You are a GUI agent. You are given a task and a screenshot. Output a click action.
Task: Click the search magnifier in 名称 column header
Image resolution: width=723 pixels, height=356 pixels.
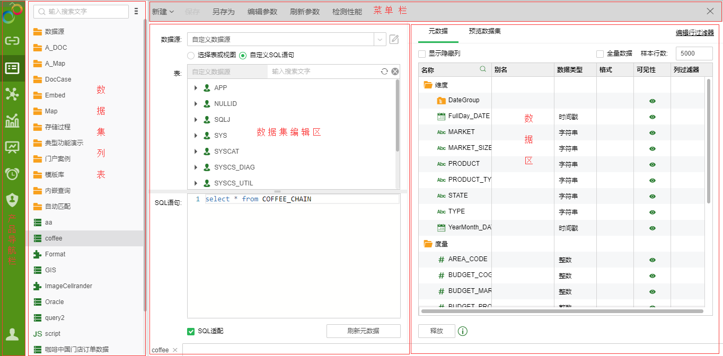click(482, 69)
